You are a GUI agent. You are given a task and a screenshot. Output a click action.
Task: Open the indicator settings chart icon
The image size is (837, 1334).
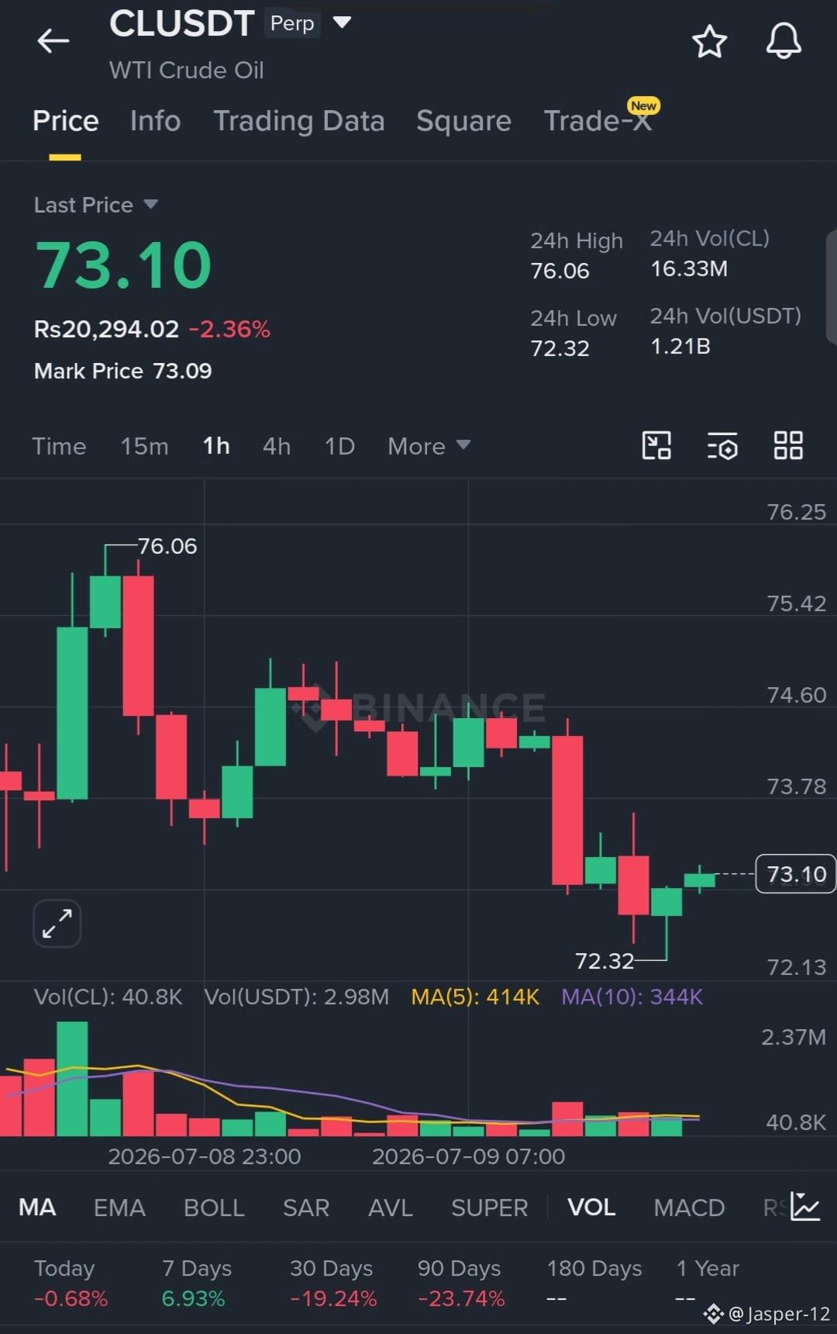805,1207
